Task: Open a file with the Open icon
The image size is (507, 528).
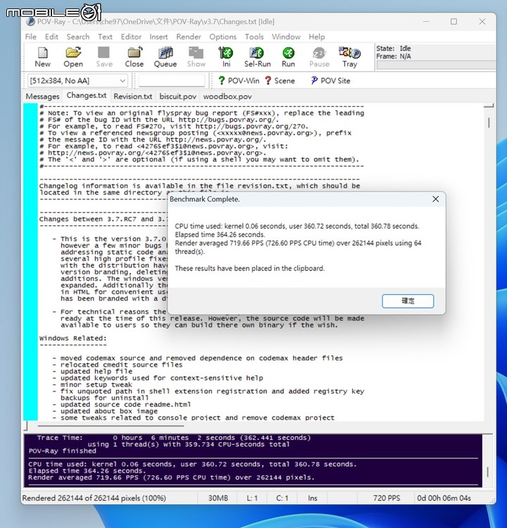Action: 73,57
